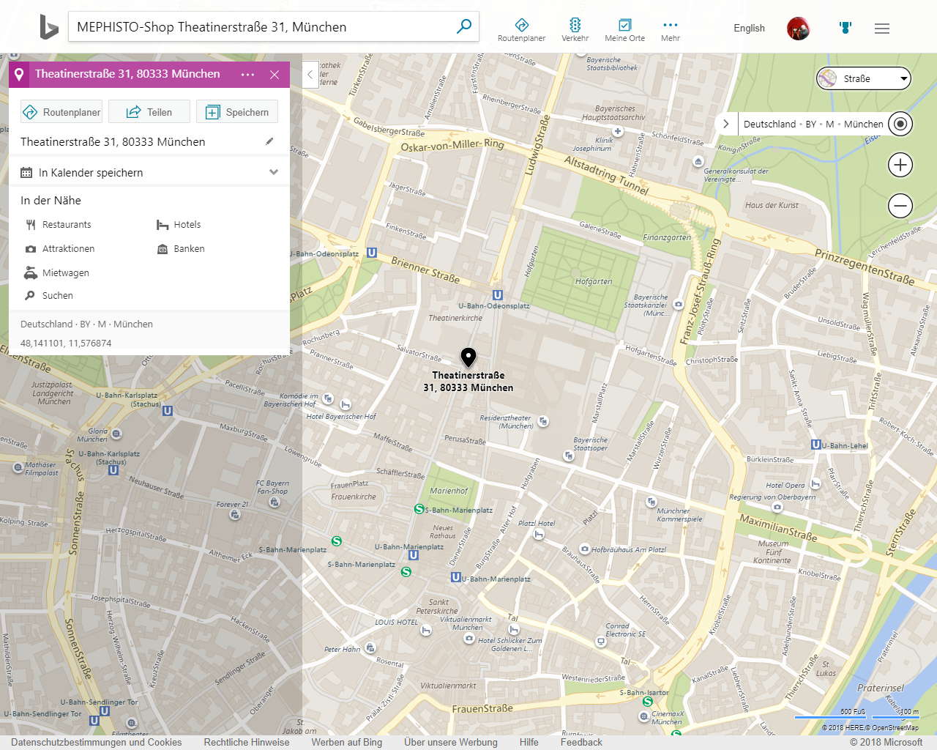The height and width of the screenshot is (750, 937).
Task: Open the Mehr menu
Action: 670,30
